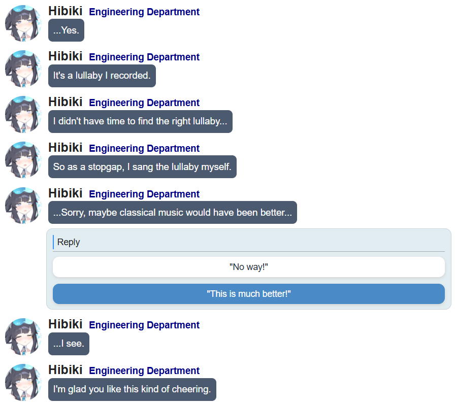
Task: Click "Engineering Department" above the "...Yes." message
Action: click(144, 12)
